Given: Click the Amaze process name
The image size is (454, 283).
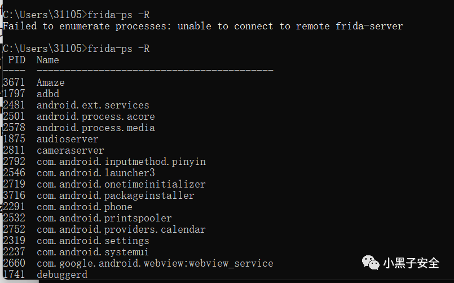Looking at the screenshot, I should pos(51,82).
